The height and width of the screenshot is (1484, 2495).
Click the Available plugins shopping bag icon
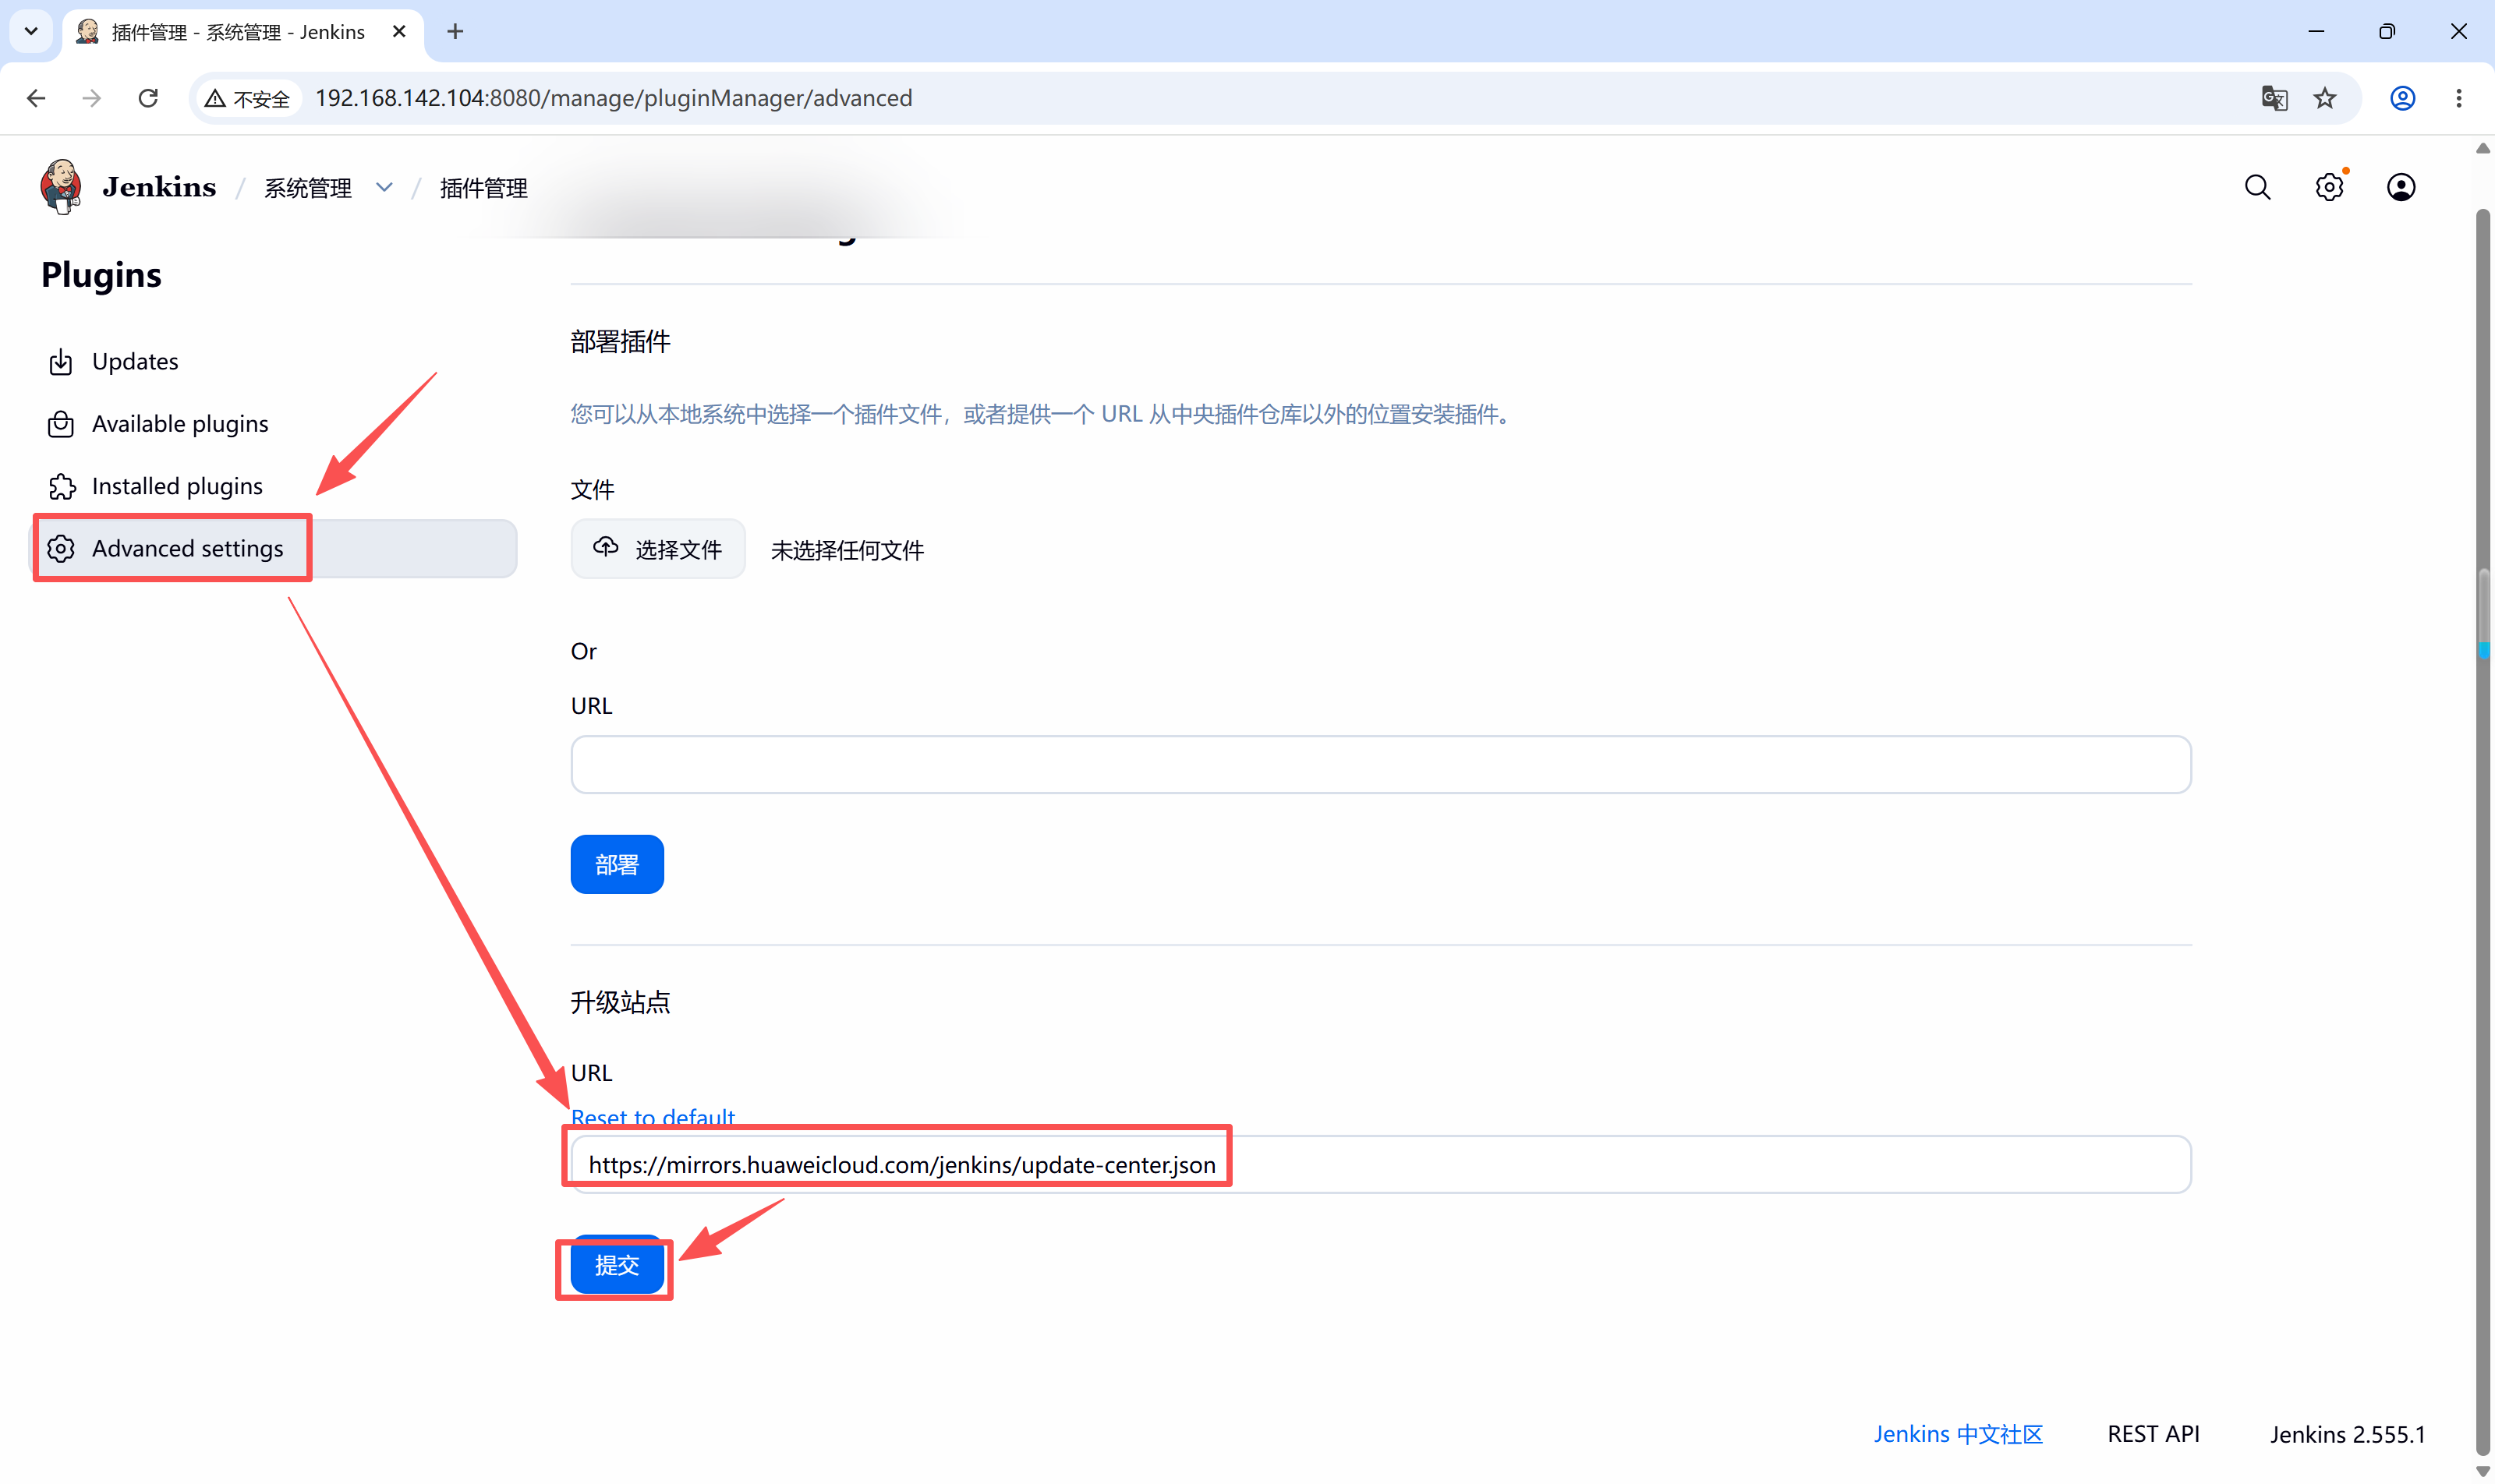pos(61,424)
